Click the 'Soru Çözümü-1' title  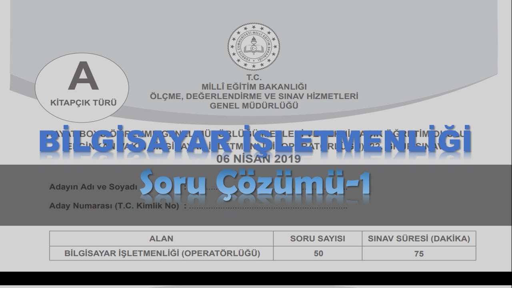click(x=255, y=185)
